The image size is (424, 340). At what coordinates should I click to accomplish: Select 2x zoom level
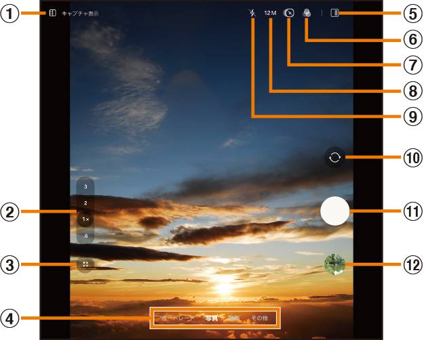click(85, 203)
